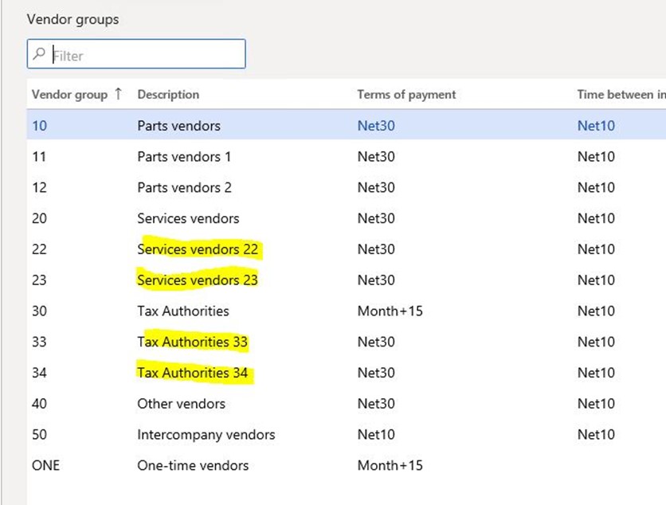Sort by Description column header
This screenshot has width=666, height=505.
(x=168, y=94)
